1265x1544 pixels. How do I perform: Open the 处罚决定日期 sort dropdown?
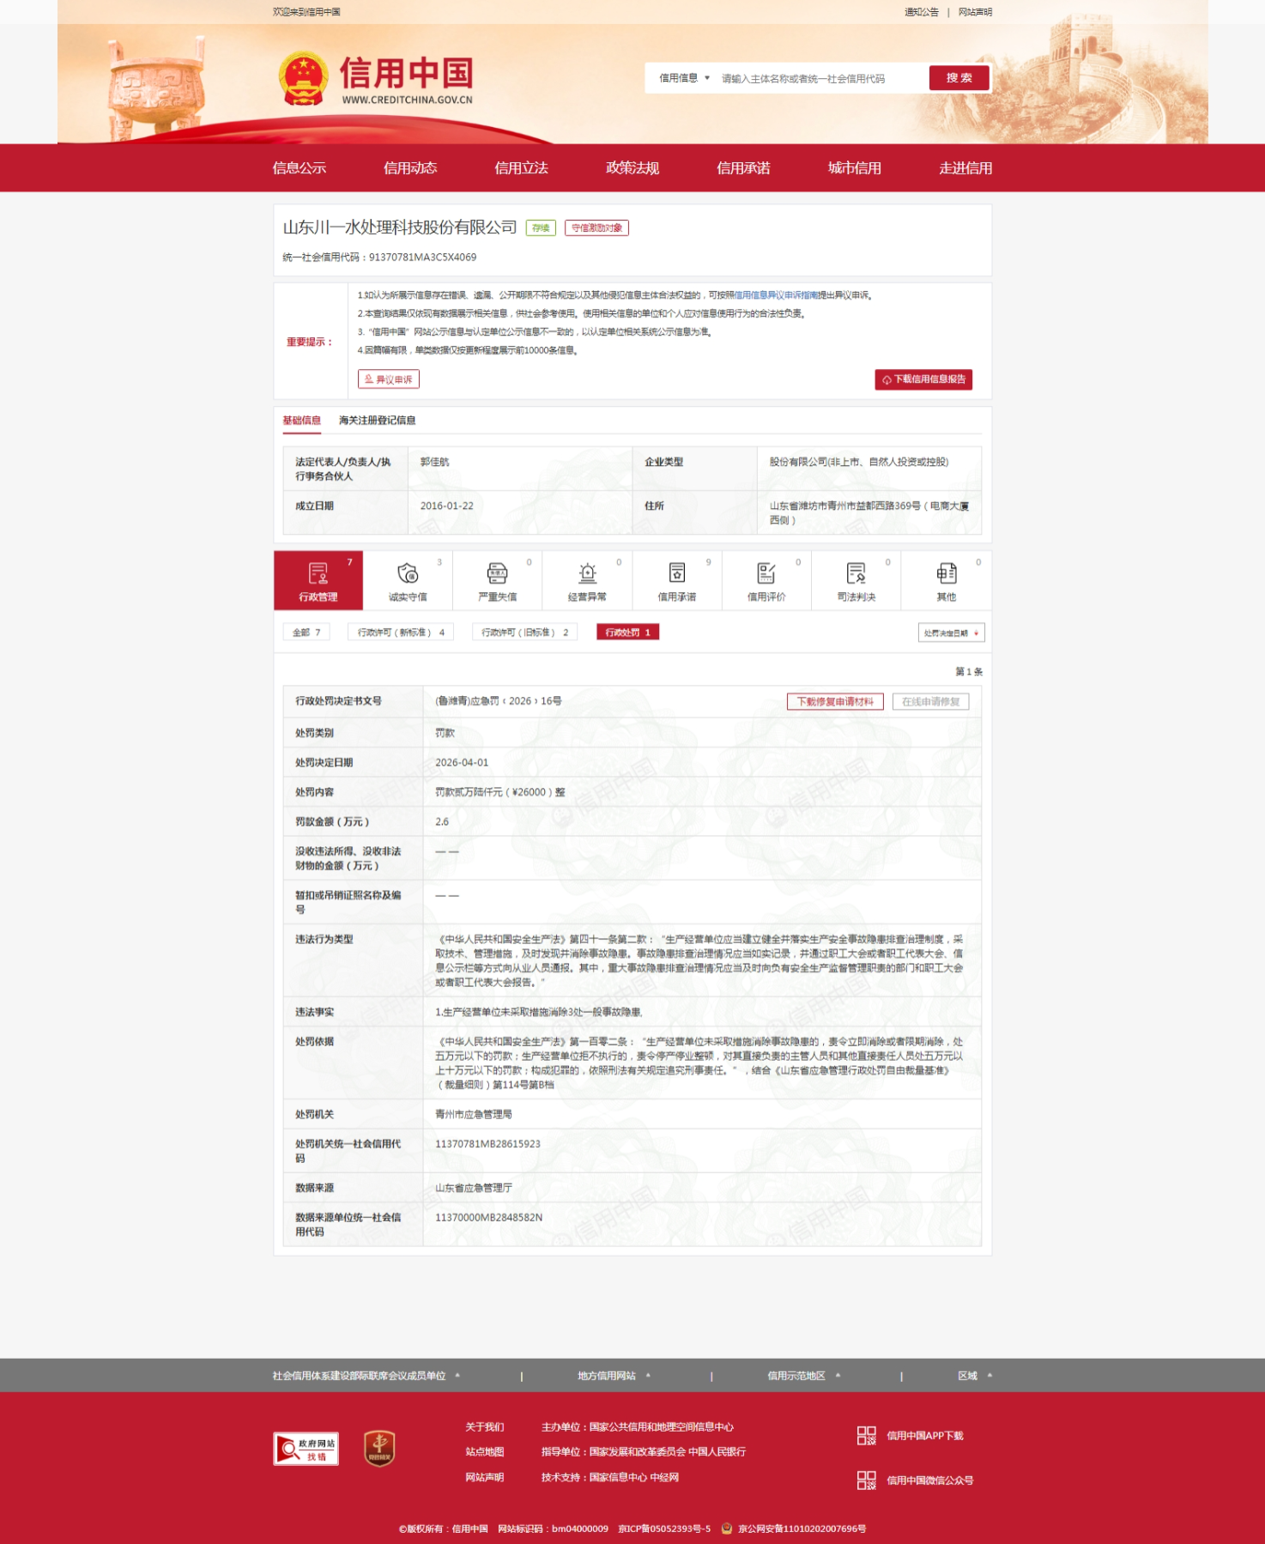pyautogui.click(x=951, y=633)
